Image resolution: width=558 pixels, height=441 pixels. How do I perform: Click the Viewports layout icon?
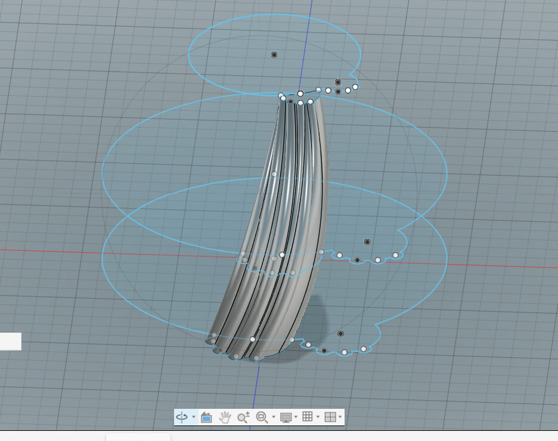(330, 417)
